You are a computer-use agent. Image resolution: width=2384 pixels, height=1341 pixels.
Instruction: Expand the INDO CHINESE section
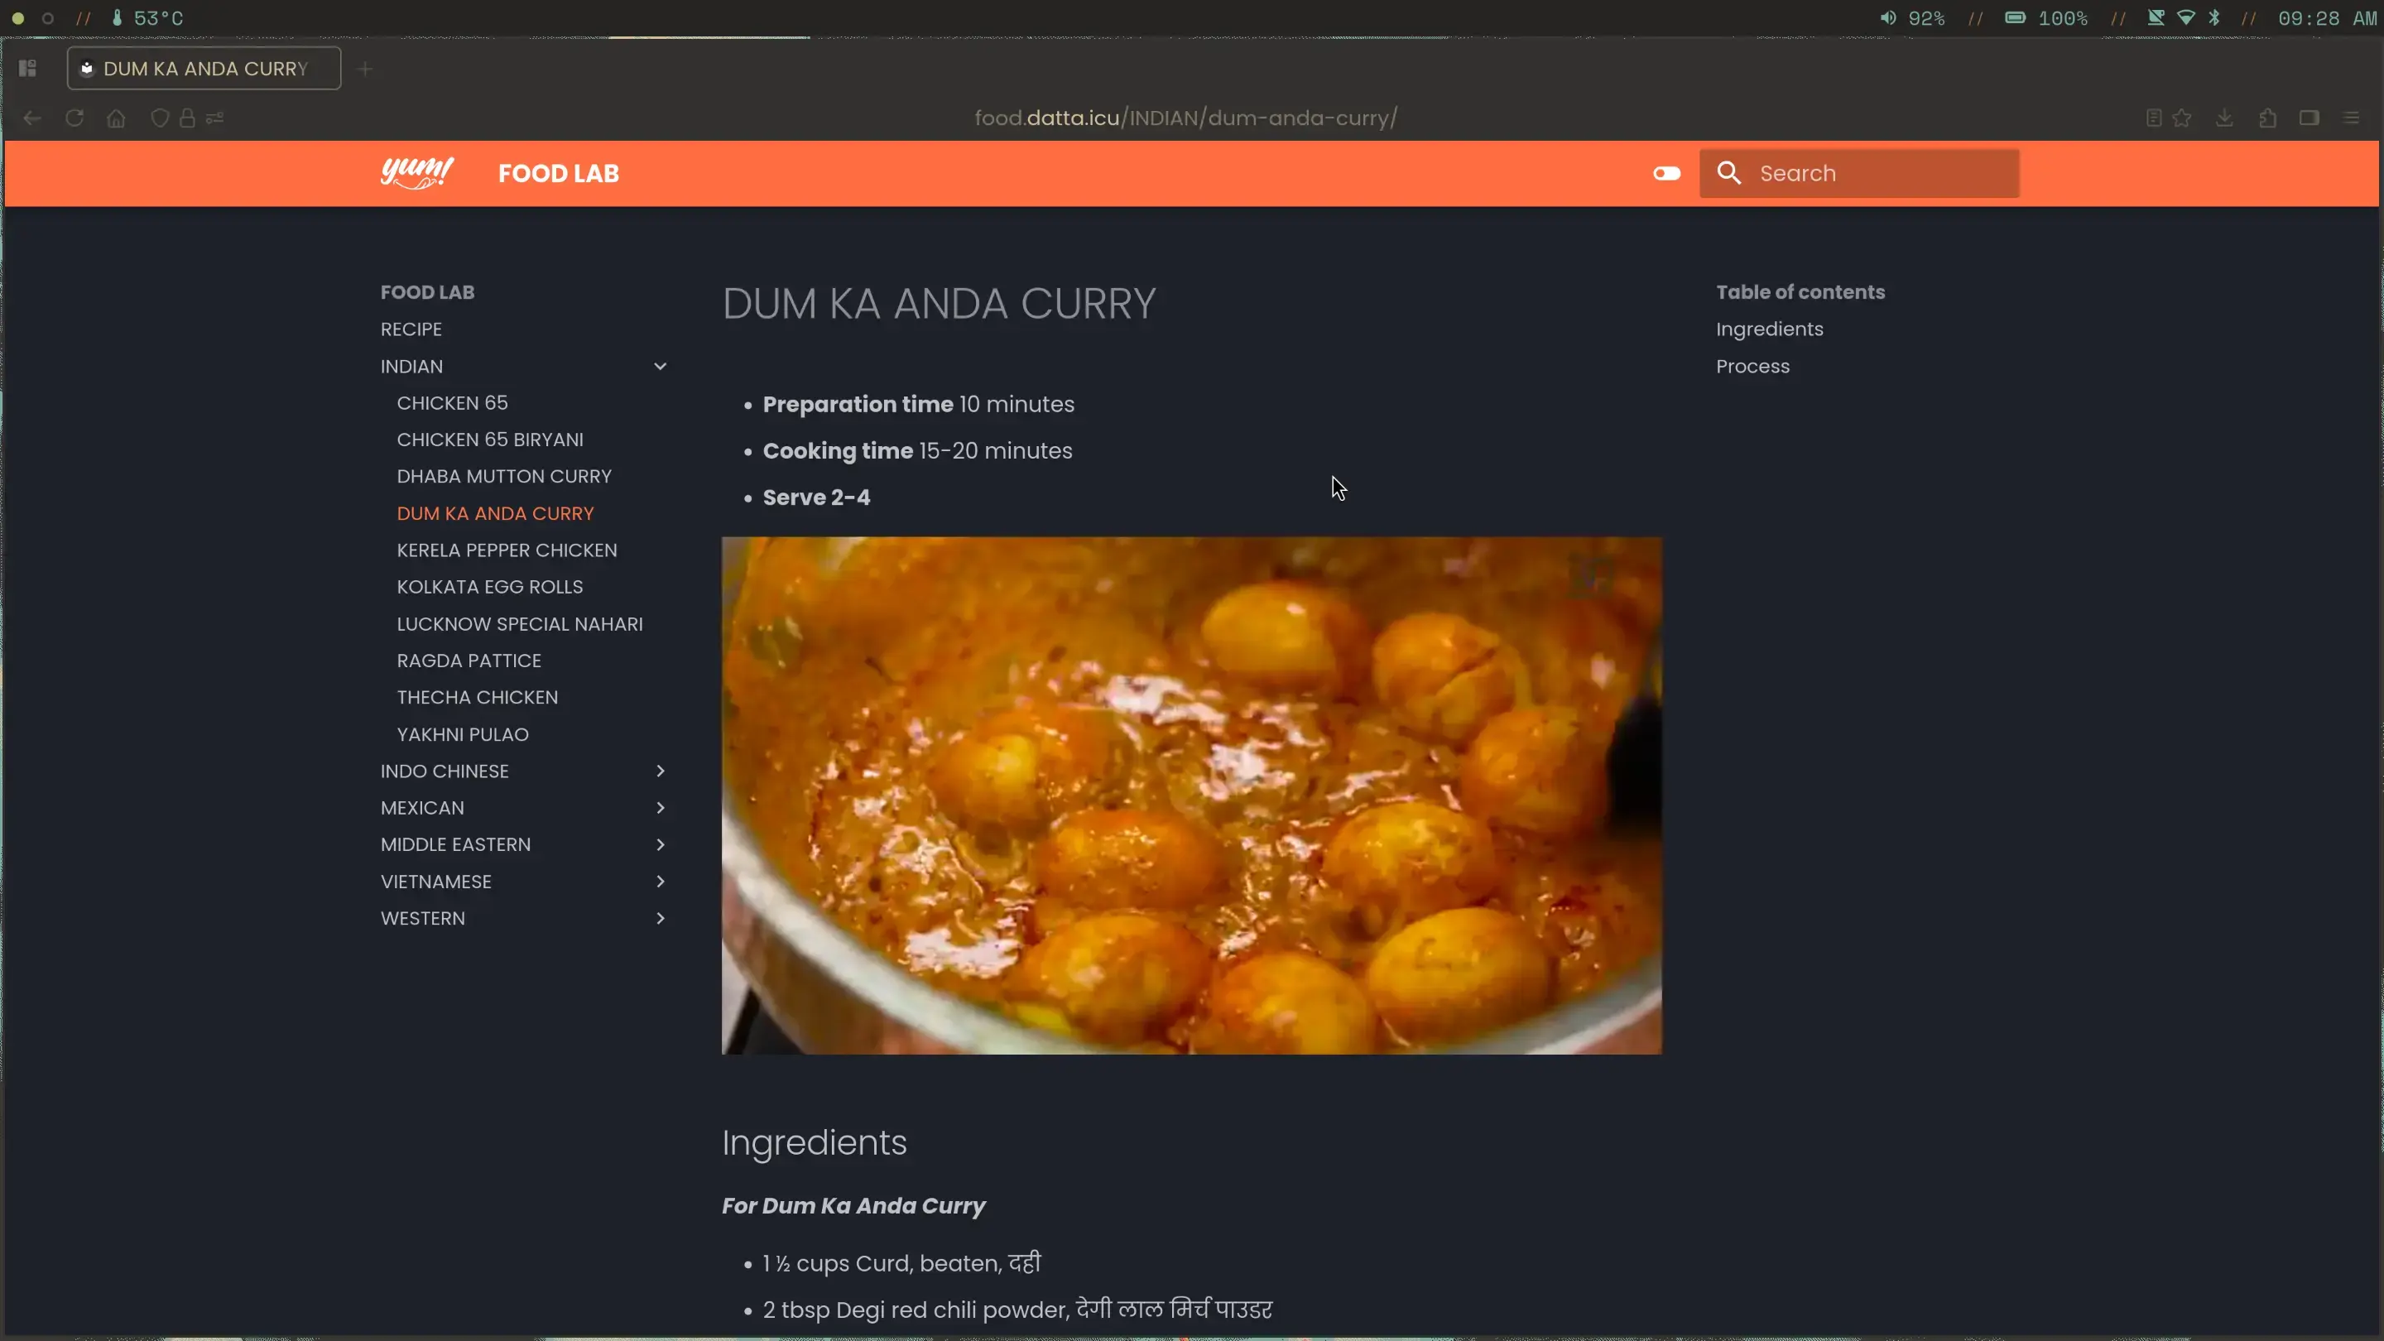[x=660, y=771]
